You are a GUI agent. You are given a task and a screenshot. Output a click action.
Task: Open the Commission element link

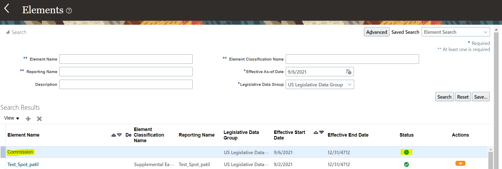click(20, 152)
